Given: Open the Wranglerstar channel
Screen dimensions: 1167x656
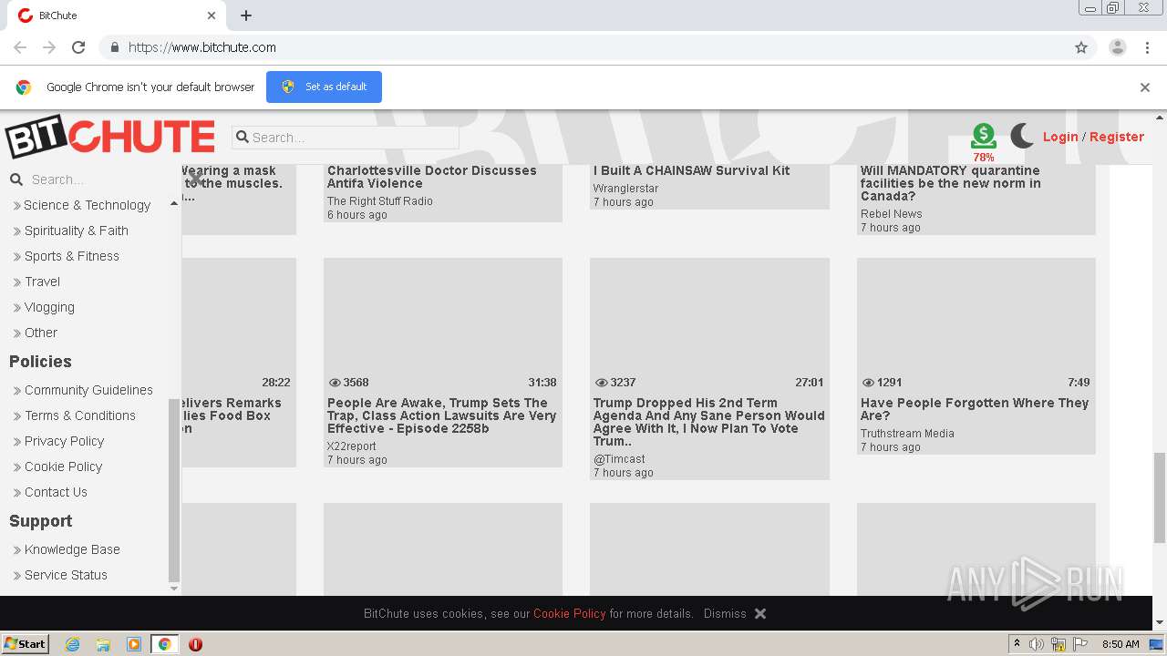Looking at the screenshot, I should 625,189.
